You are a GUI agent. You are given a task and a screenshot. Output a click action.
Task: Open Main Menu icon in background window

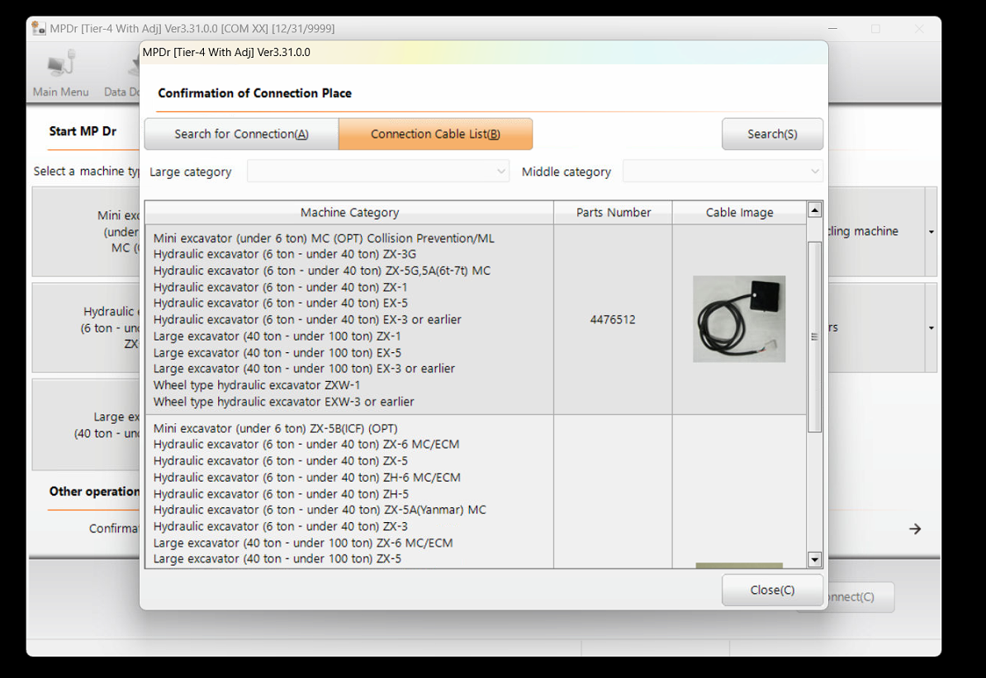(61, 73)
